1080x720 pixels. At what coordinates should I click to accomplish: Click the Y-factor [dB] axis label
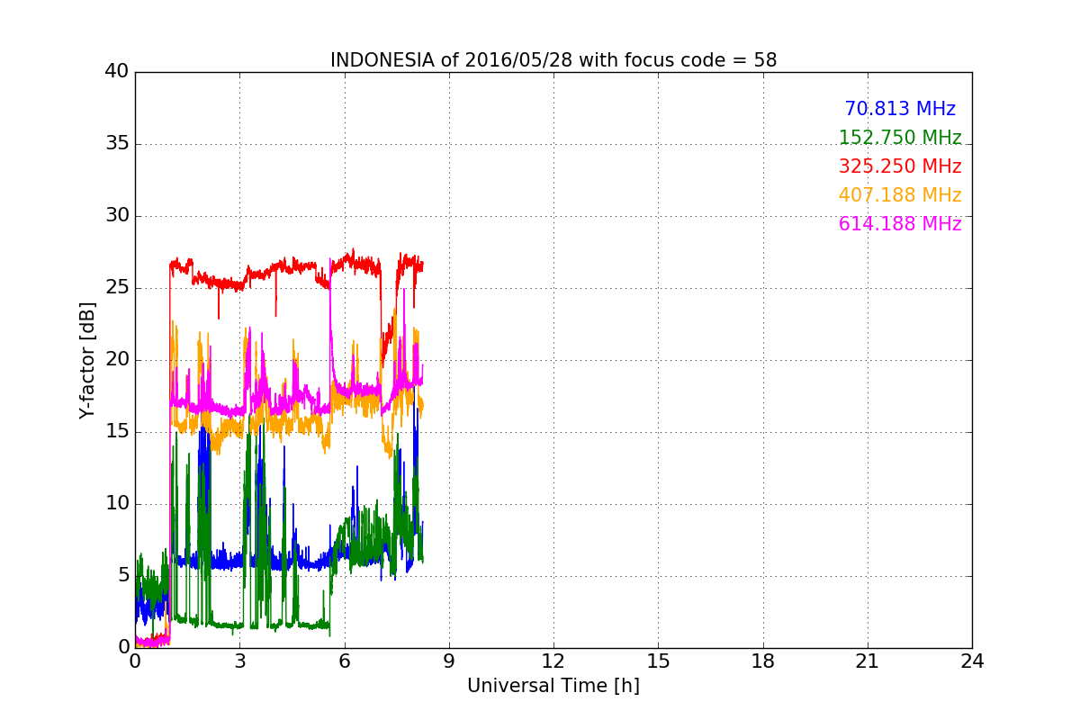pos(87,360)
